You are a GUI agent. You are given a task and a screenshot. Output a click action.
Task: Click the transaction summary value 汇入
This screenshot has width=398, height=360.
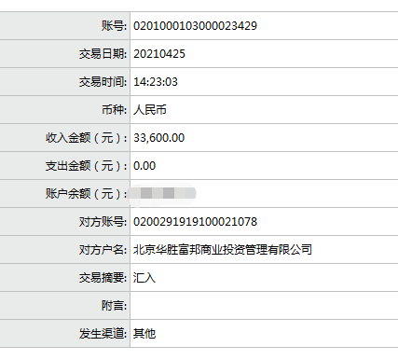(x=144, y=278)
